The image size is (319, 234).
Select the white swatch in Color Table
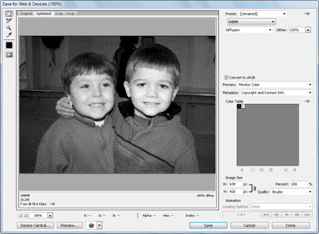tap(243, 106)
